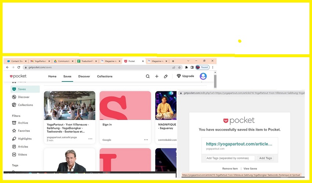Click the Remove Item link
The width and height of the screenshot is (312, 183).
point(230,169)
